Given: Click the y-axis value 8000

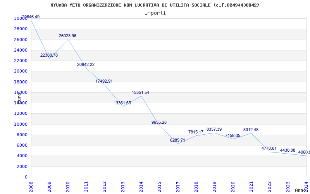Looking at the screenshot, I should click(22, 135).
